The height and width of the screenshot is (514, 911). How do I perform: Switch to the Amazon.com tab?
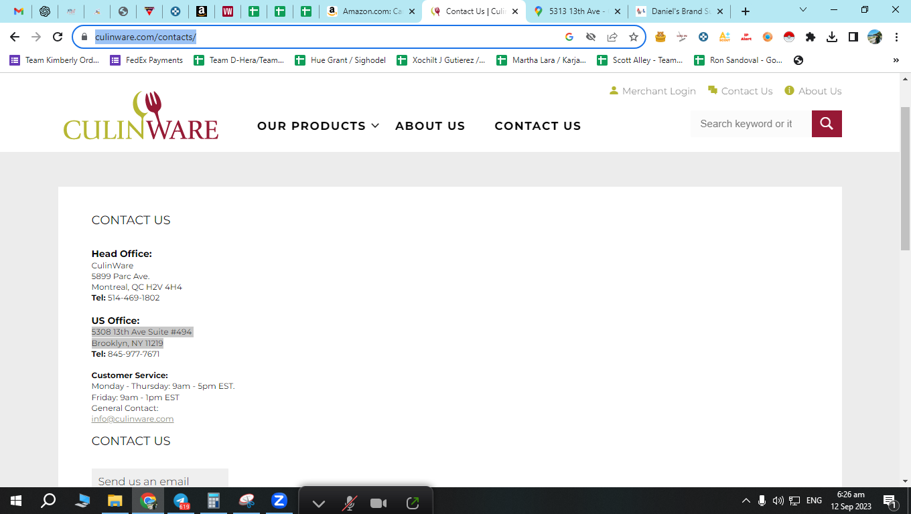[x=371, y=11]
